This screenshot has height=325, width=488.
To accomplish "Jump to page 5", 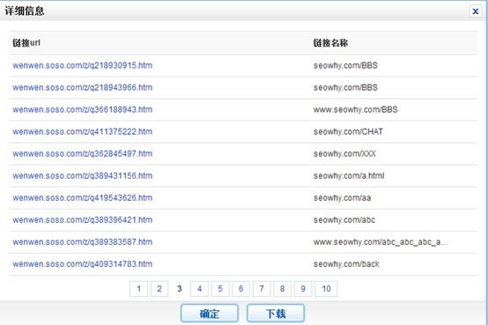I will pos(220,289).
